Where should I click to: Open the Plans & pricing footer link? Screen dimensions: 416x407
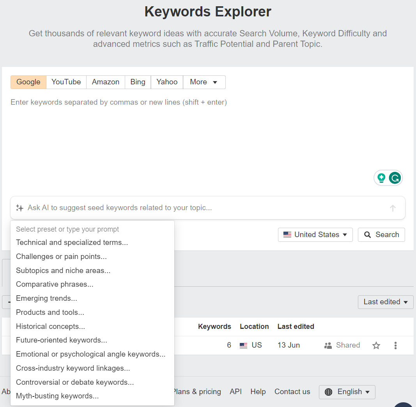click(196, 392)
